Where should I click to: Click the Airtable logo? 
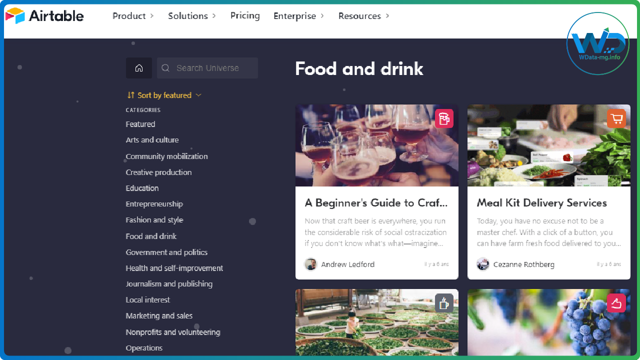(44, 16)
